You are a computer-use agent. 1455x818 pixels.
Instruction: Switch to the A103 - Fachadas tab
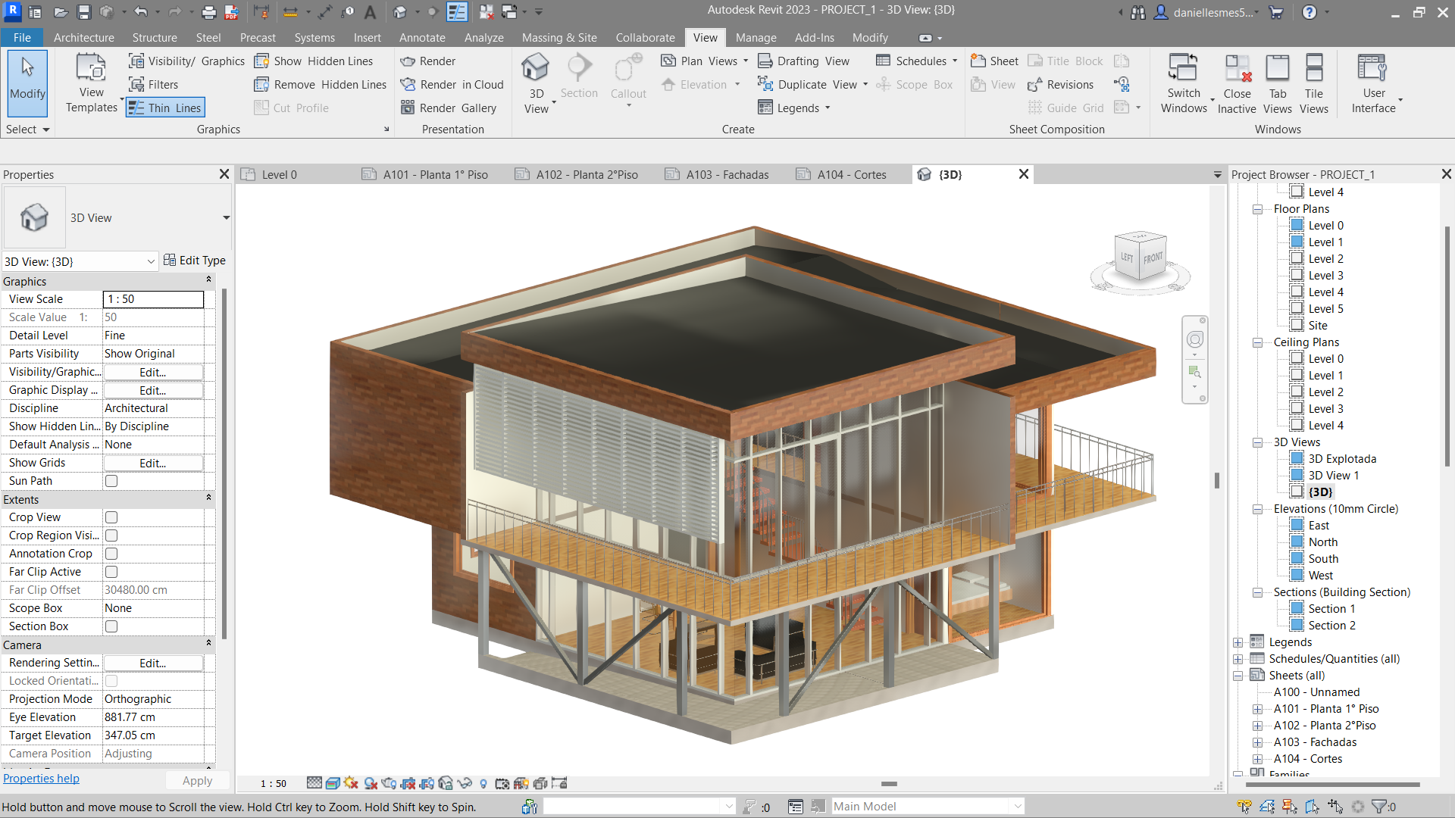pyautogui.click(x=725, y=173)
